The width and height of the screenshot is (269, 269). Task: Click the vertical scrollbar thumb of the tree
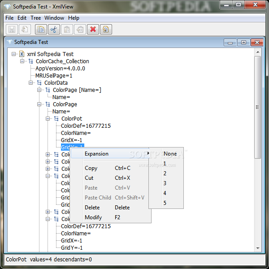point(258,107)
